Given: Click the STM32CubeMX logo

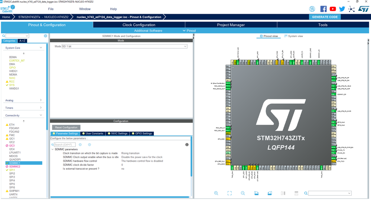Looking at the screenshot, I should tap(8, 9).
